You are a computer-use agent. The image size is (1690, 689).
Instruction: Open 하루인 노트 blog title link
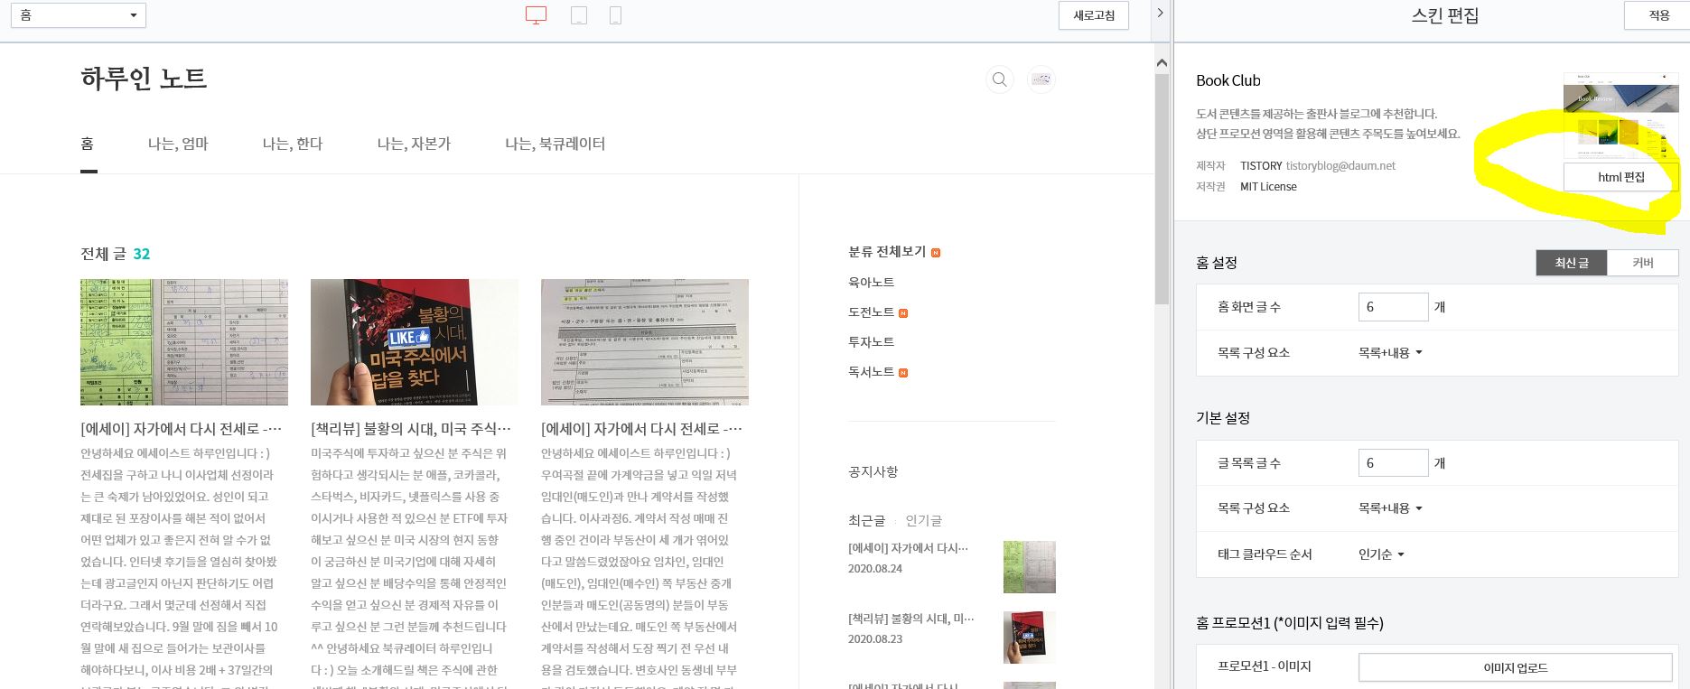point(144,79)
